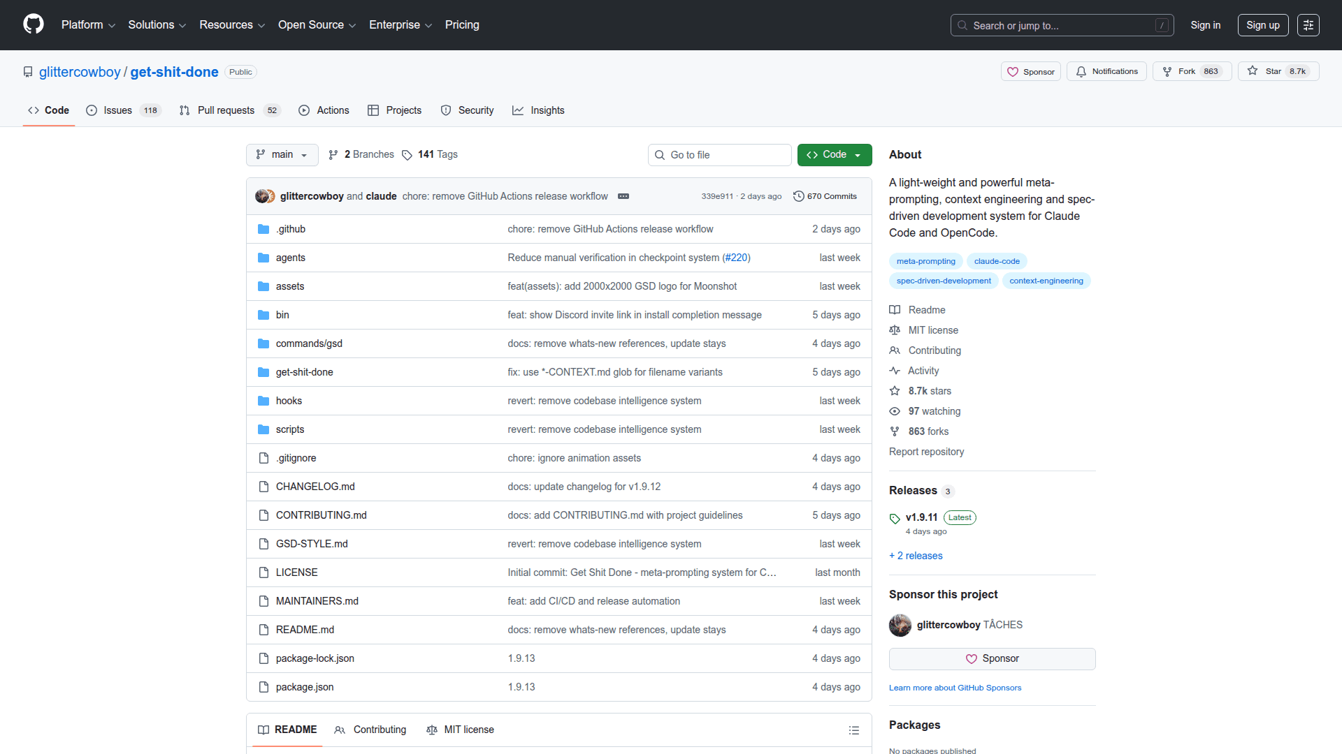The image size is (1342, 754).
Task: Open the Open Source menu
Action: [x=317, y=25]
